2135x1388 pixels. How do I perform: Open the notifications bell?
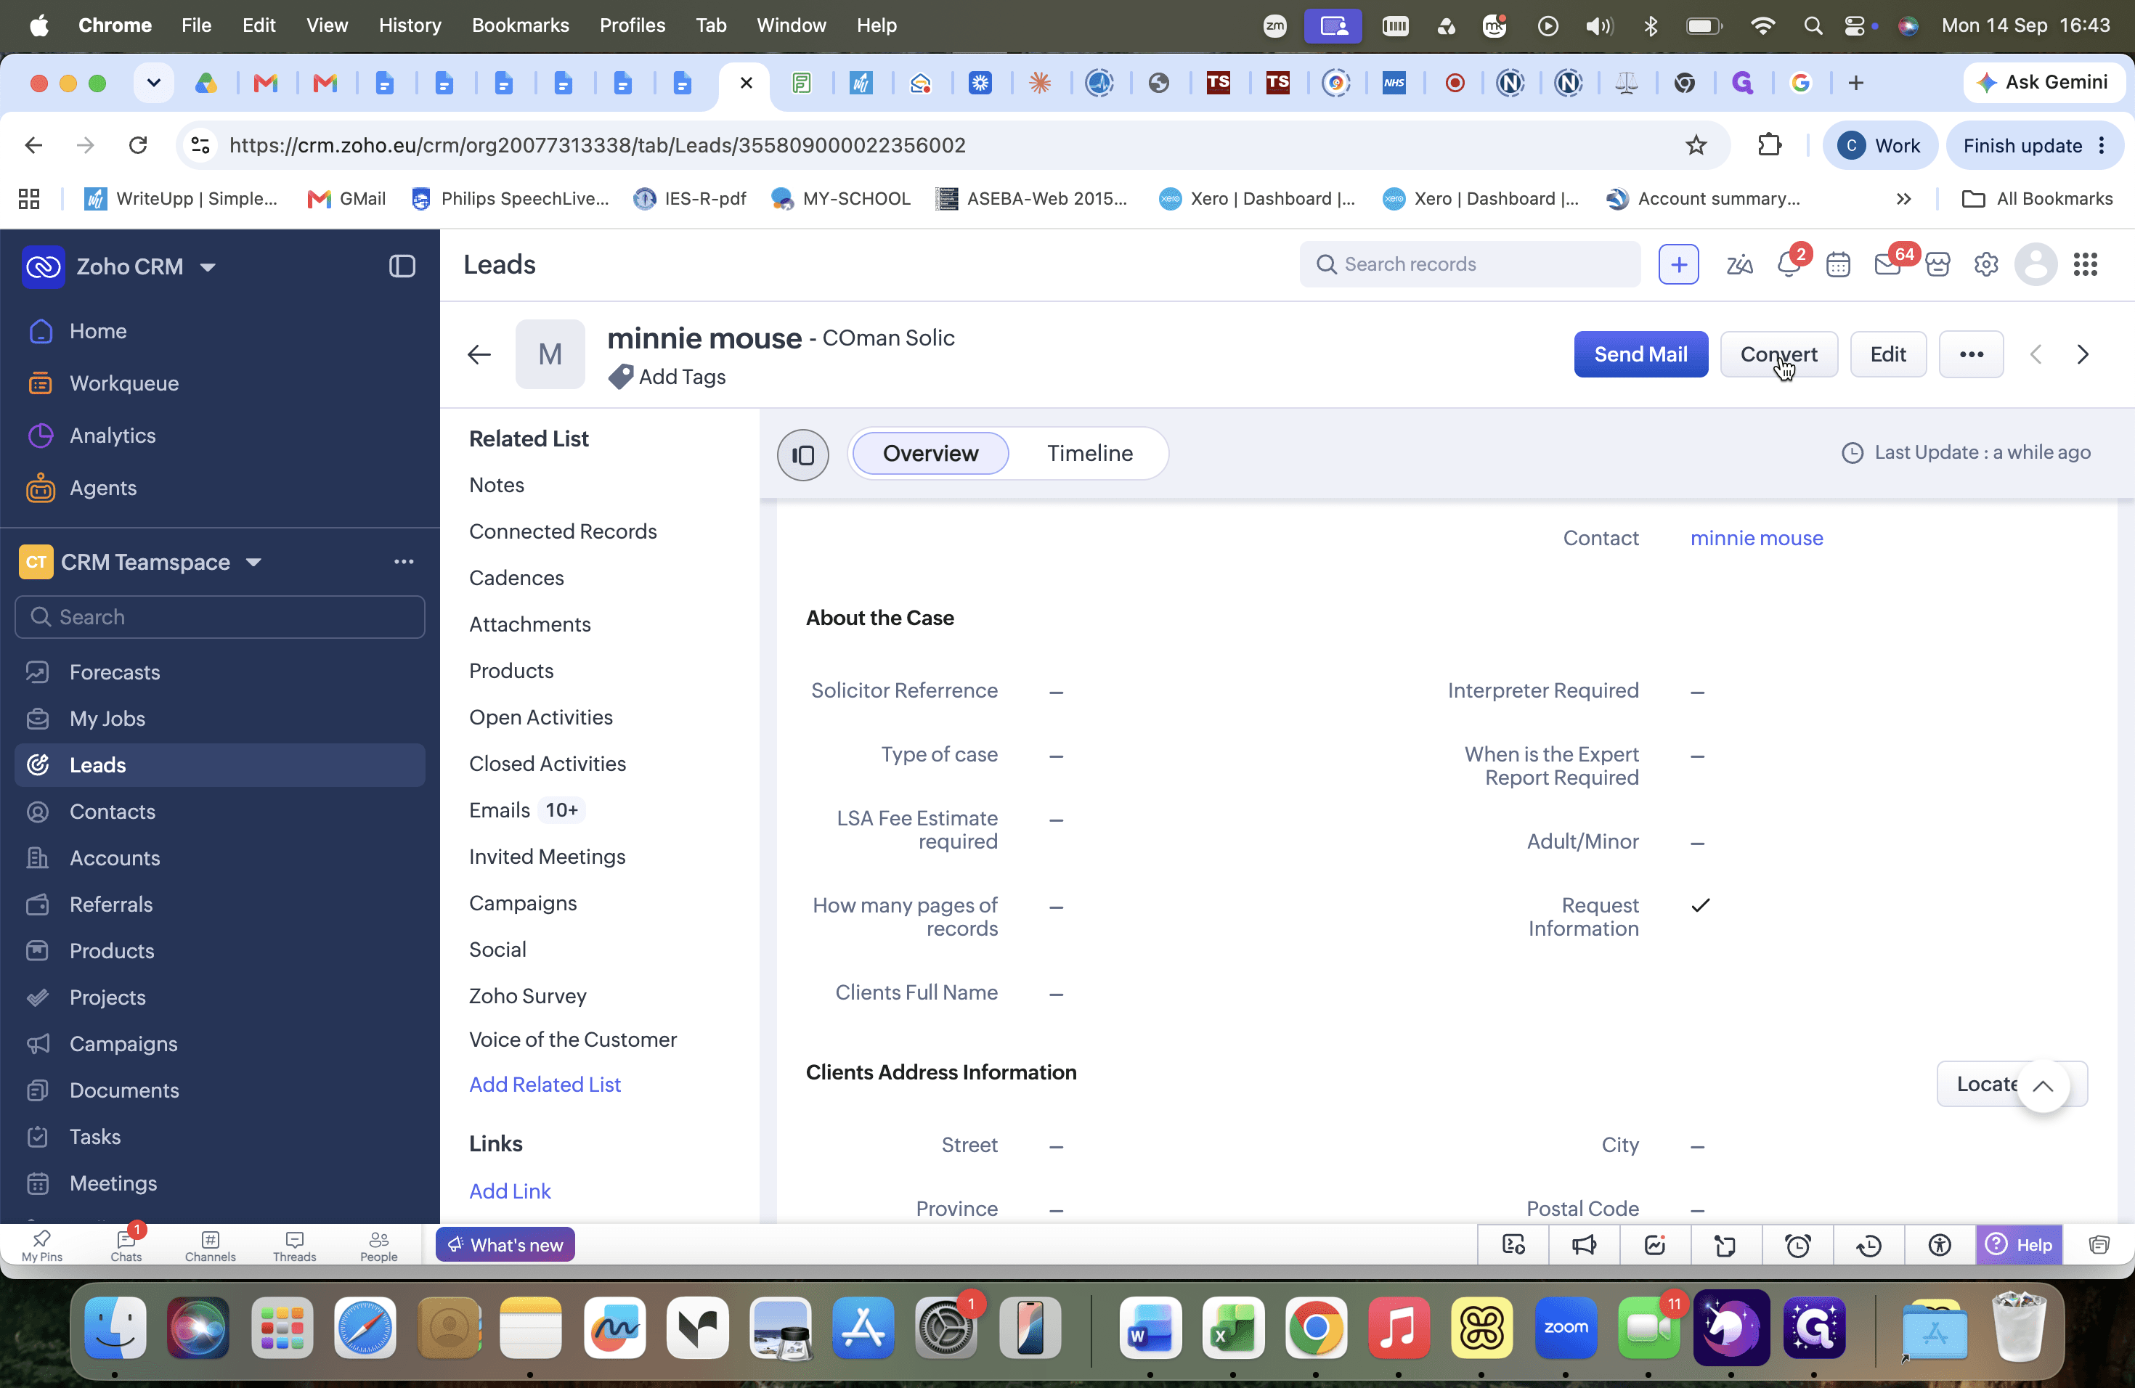pyautogui.click(x=1788, y=264)
